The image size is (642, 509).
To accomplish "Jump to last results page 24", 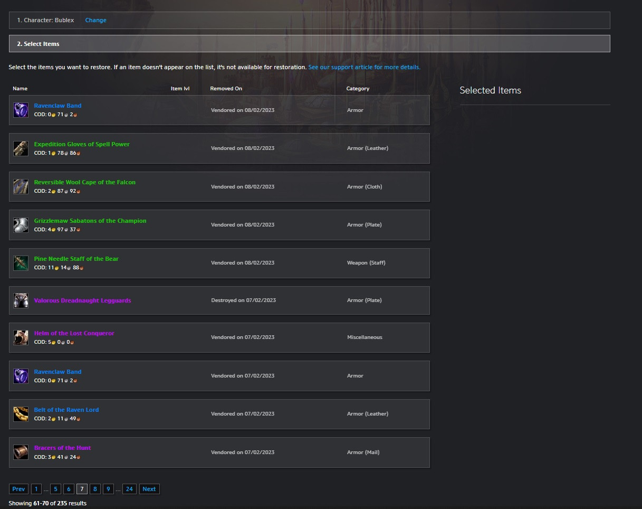I will (129, 489).
